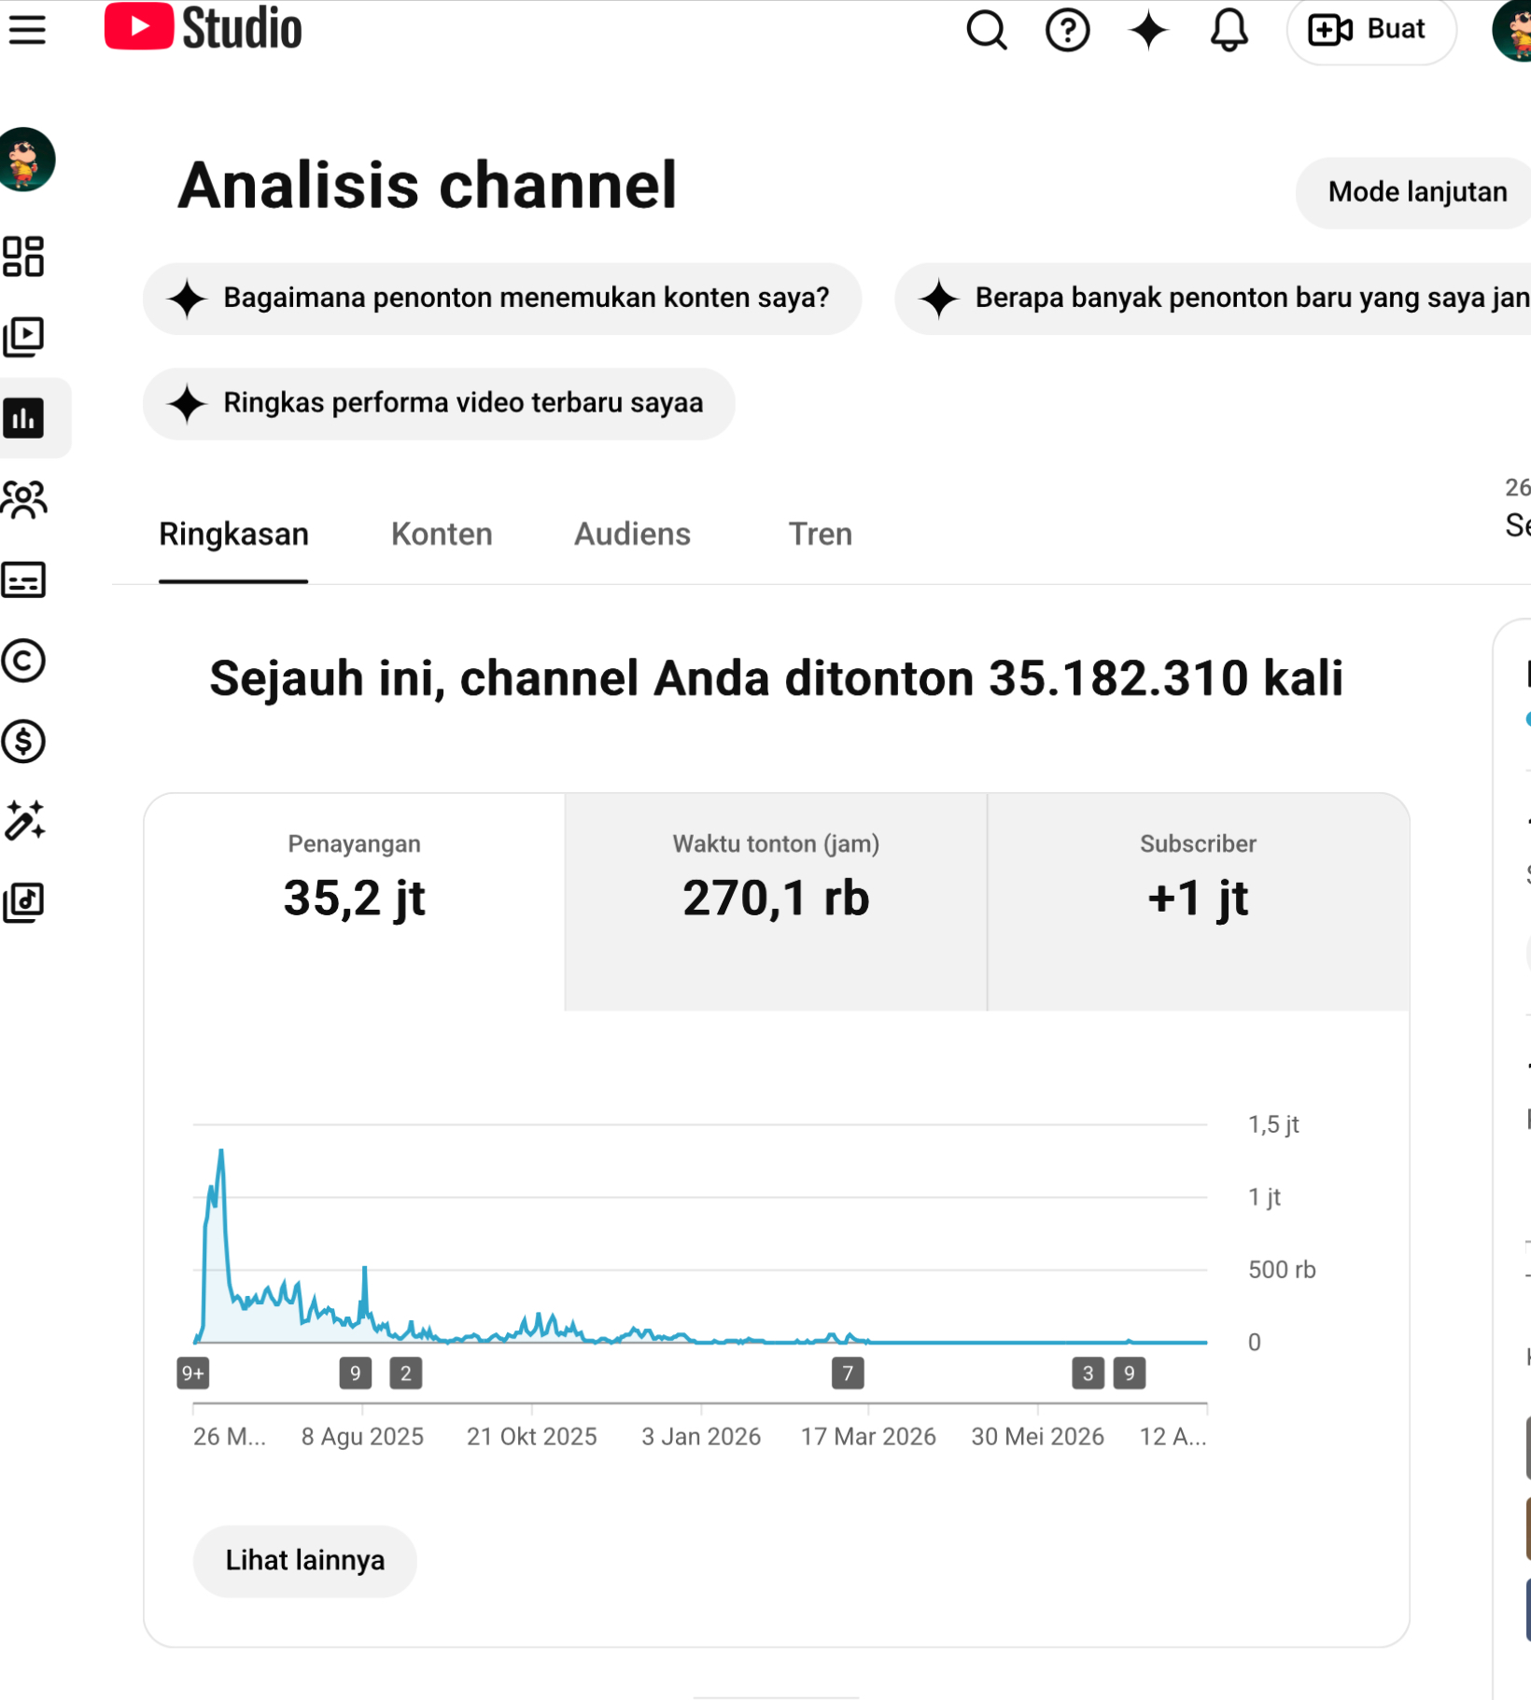The image size is (1531, 1700).
Task: Open Community via sidebar people icon
Action: coord(24,499)
